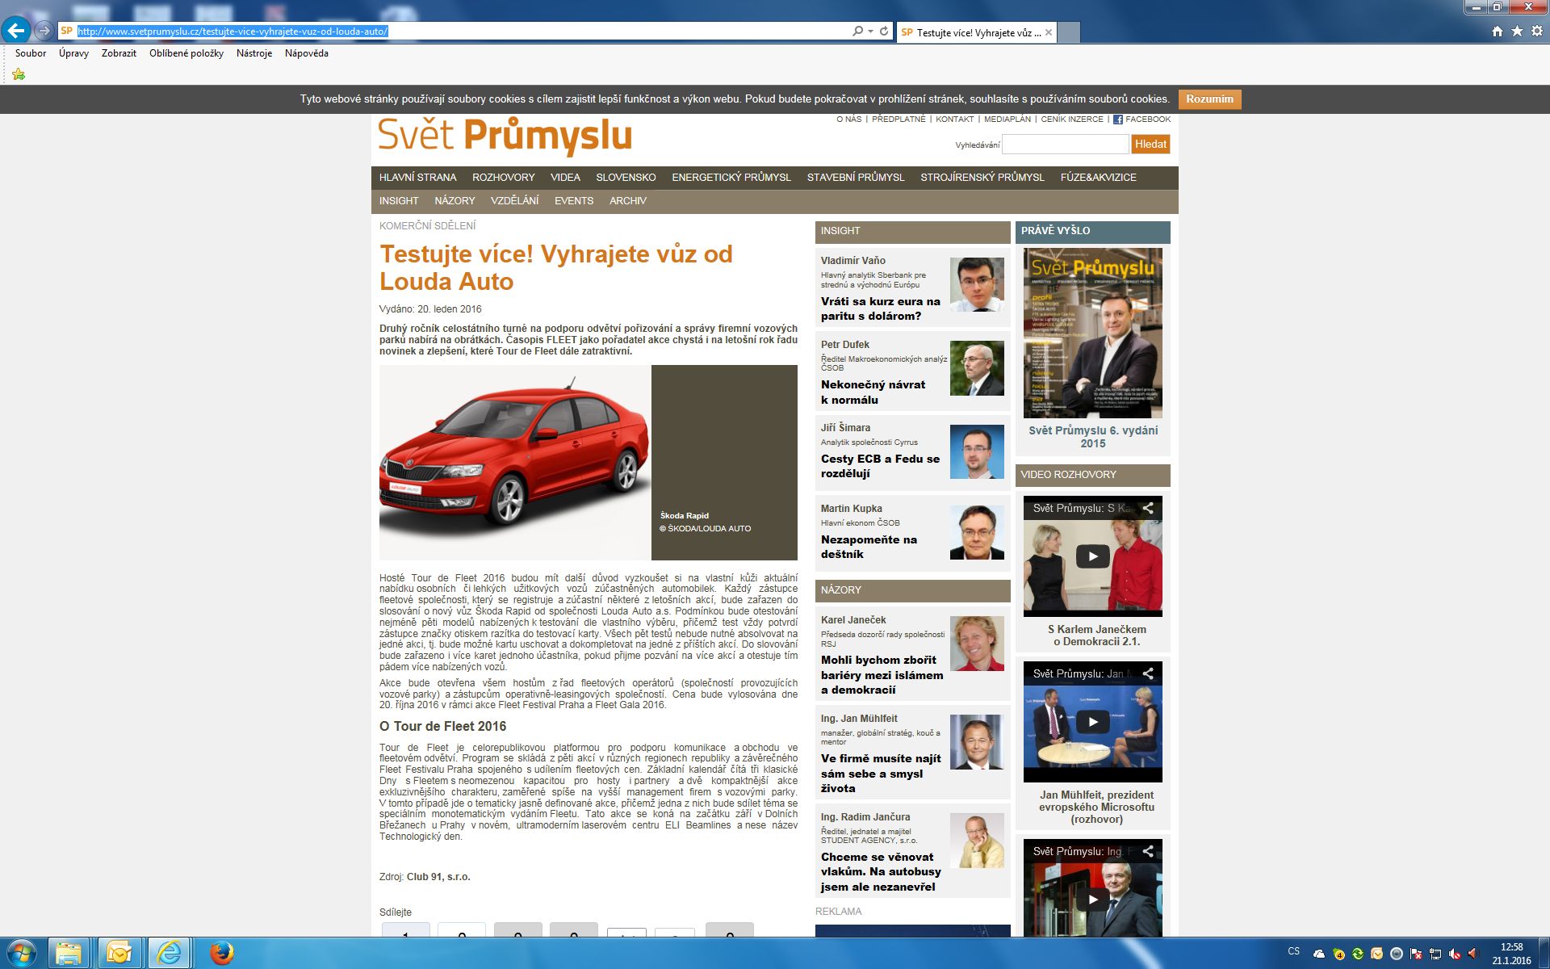Image resolution: width=1550 pixels, height=969 pixels.
Task: Open the INSIGHT submenu item
Action: tap(399, 201)
